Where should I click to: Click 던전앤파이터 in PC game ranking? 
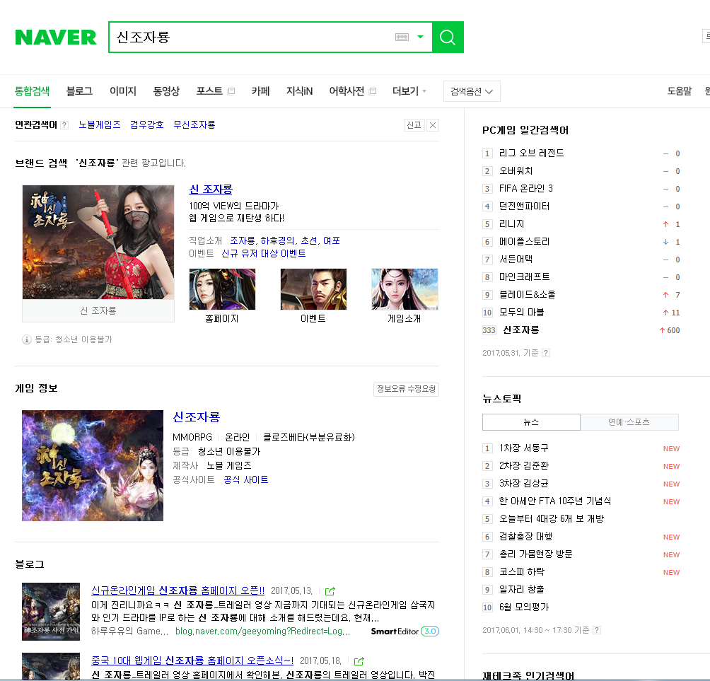[x=524, y=206]
